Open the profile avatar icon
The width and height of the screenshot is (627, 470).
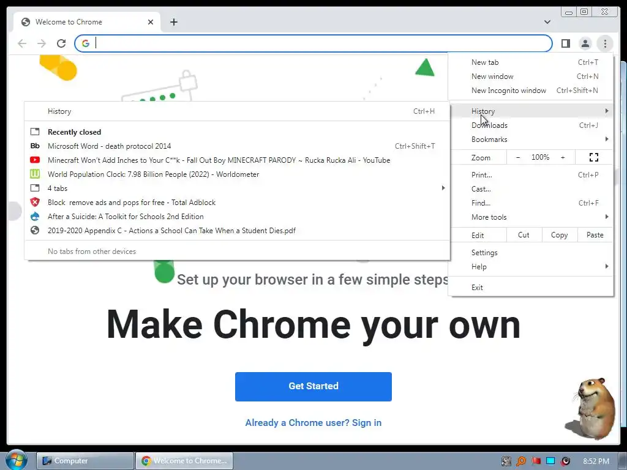coord(585,43)
